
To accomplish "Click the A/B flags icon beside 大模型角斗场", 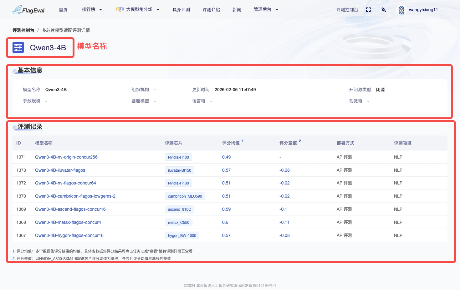I will coord(119,9).
